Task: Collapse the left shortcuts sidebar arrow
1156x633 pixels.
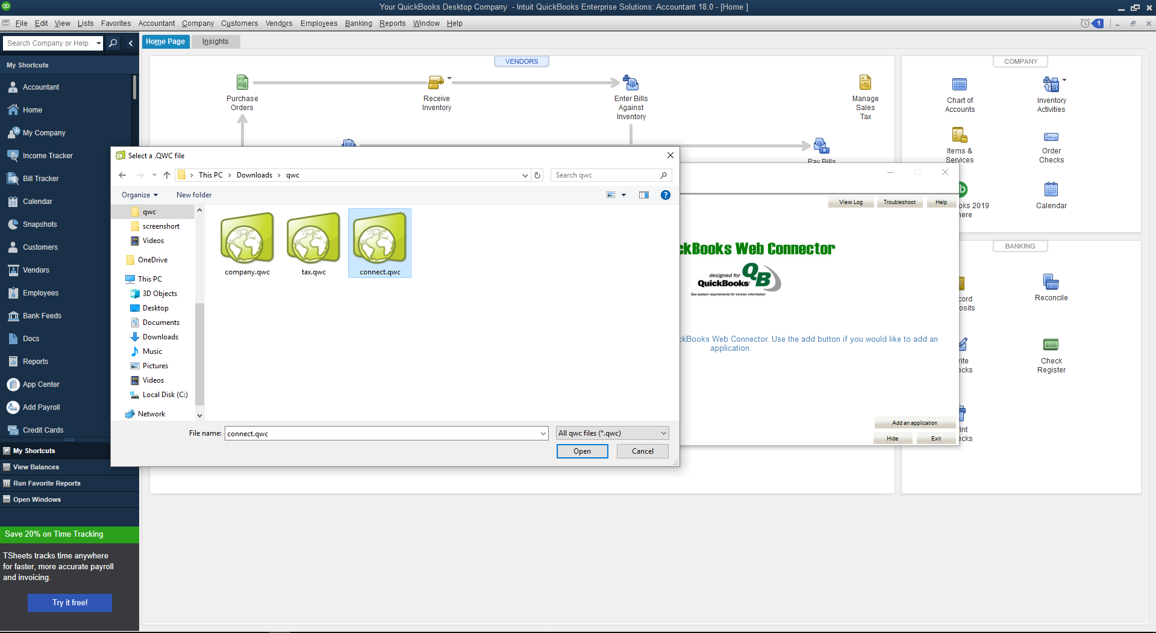Action: 131,43
